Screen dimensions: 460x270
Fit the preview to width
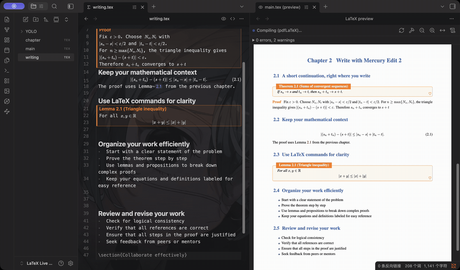(442, 30)
